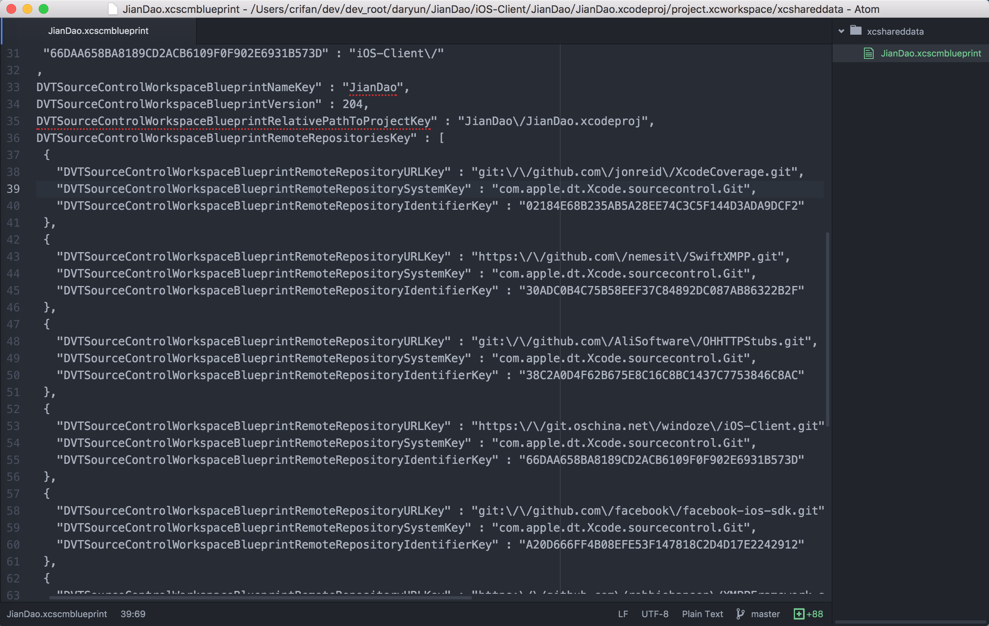The image size is (989, 626).
Task: Click the xcshareddata folder icon
Action: click(855, 31)
